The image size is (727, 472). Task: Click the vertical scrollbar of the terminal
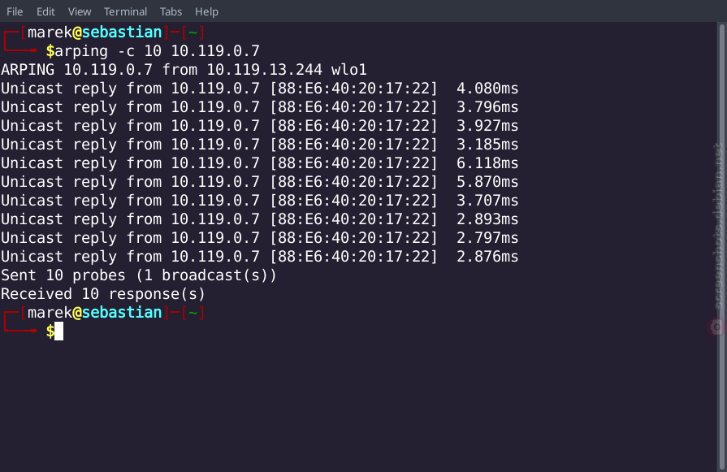[721, 247]
